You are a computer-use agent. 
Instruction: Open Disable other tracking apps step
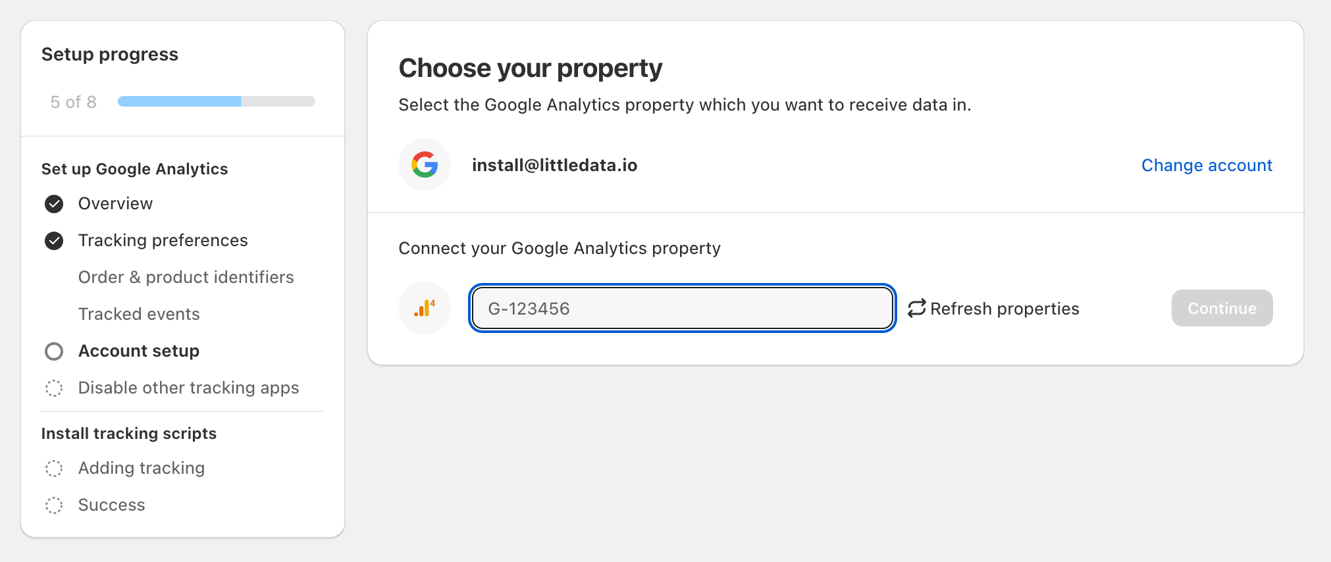(188, 388)
